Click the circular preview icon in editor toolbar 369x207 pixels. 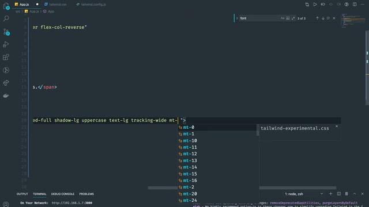[347, 5]
